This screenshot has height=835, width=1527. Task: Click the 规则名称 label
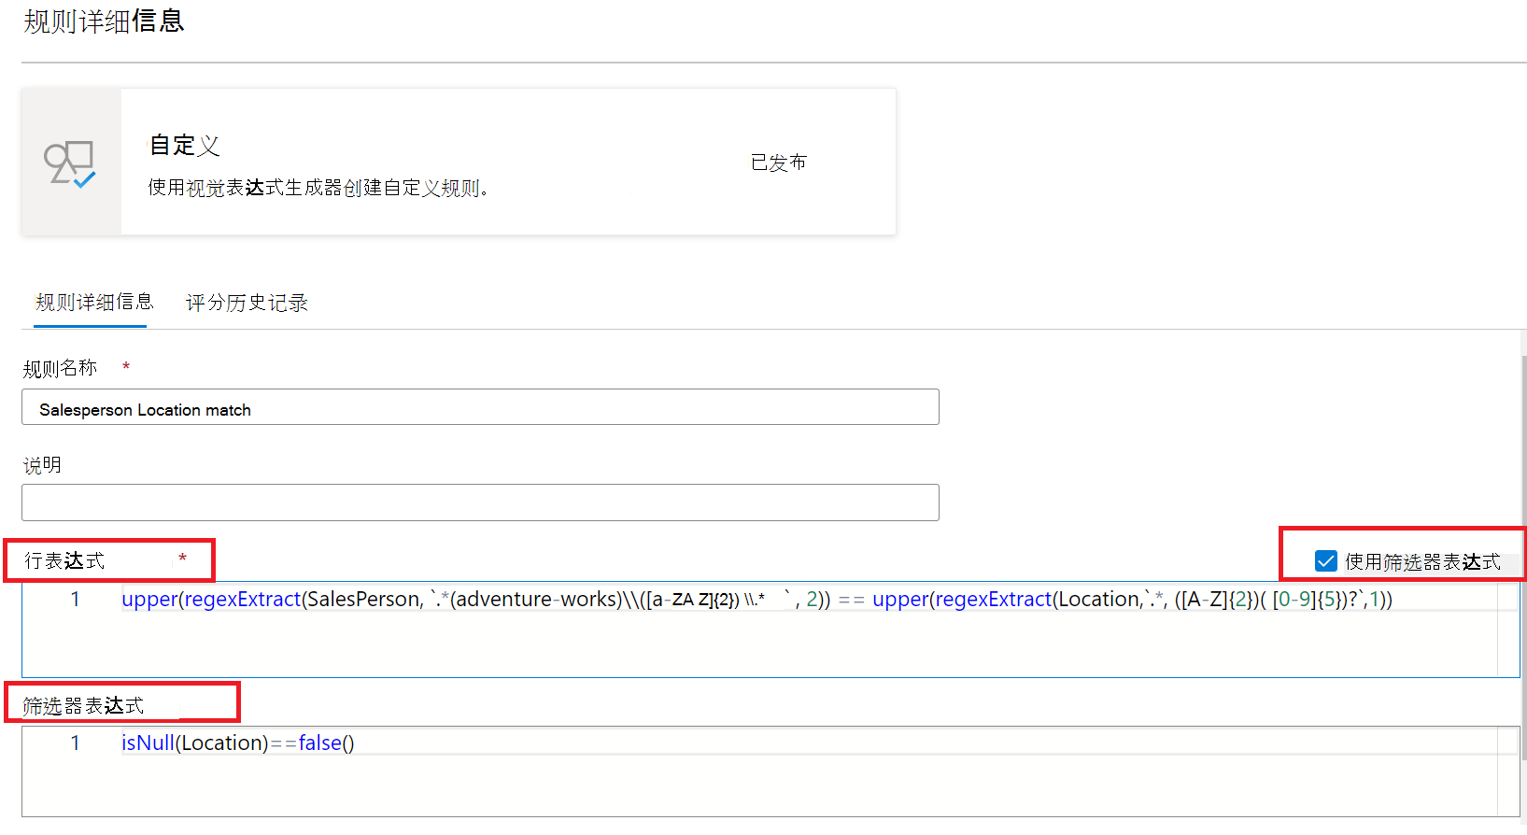60,369
